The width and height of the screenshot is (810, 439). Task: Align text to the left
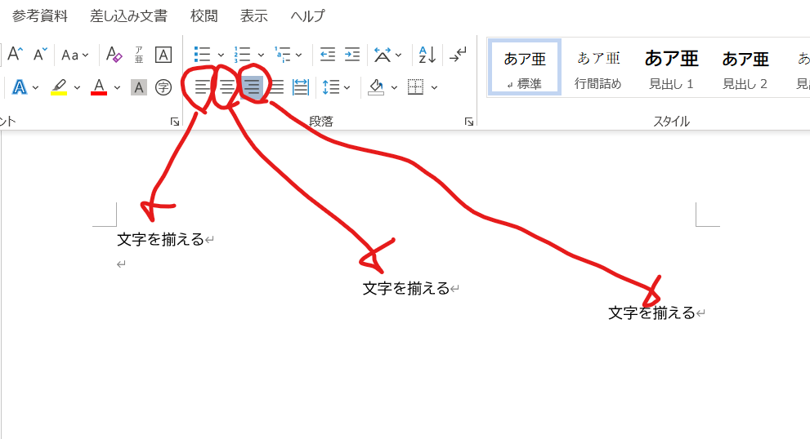tap(201, 87)
